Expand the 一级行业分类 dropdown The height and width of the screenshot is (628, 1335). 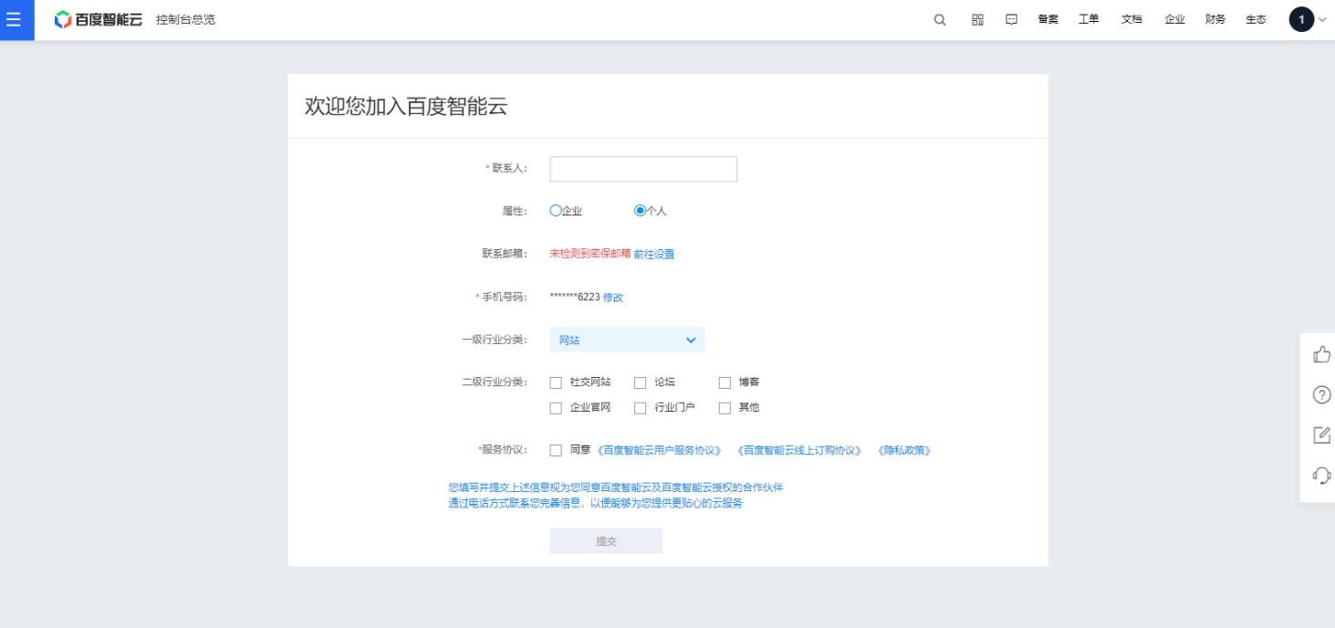coord(627,340)
